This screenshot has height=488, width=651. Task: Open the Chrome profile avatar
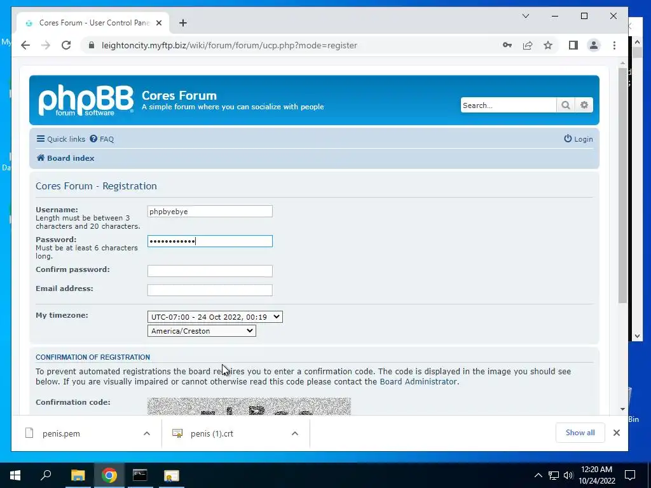(x=594, y=45)
